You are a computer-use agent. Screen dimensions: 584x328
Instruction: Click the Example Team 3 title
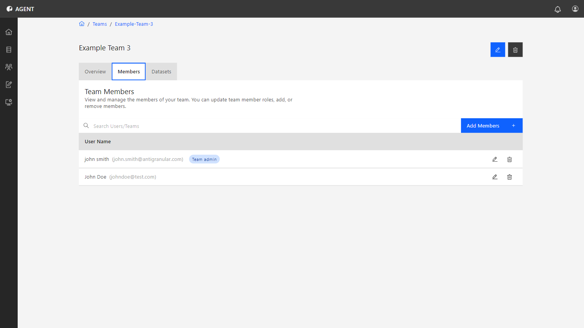105,48
